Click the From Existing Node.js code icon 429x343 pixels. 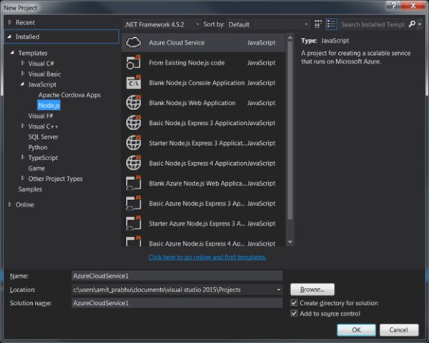(134, 63)
